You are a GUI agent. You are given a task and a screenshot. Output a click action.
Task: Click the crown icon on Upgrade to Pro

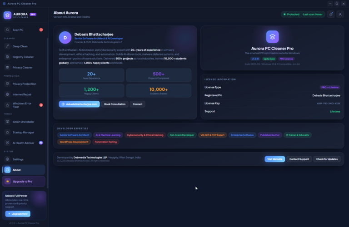(8, 182)
